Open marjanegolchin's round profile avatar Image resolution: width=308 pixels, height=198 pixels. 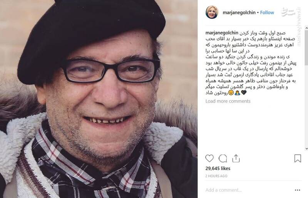[212, 12]
